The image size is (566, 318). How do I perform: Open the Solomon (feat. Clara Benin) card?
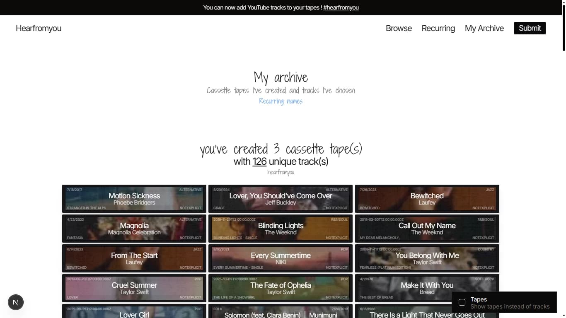click(281, 311)
